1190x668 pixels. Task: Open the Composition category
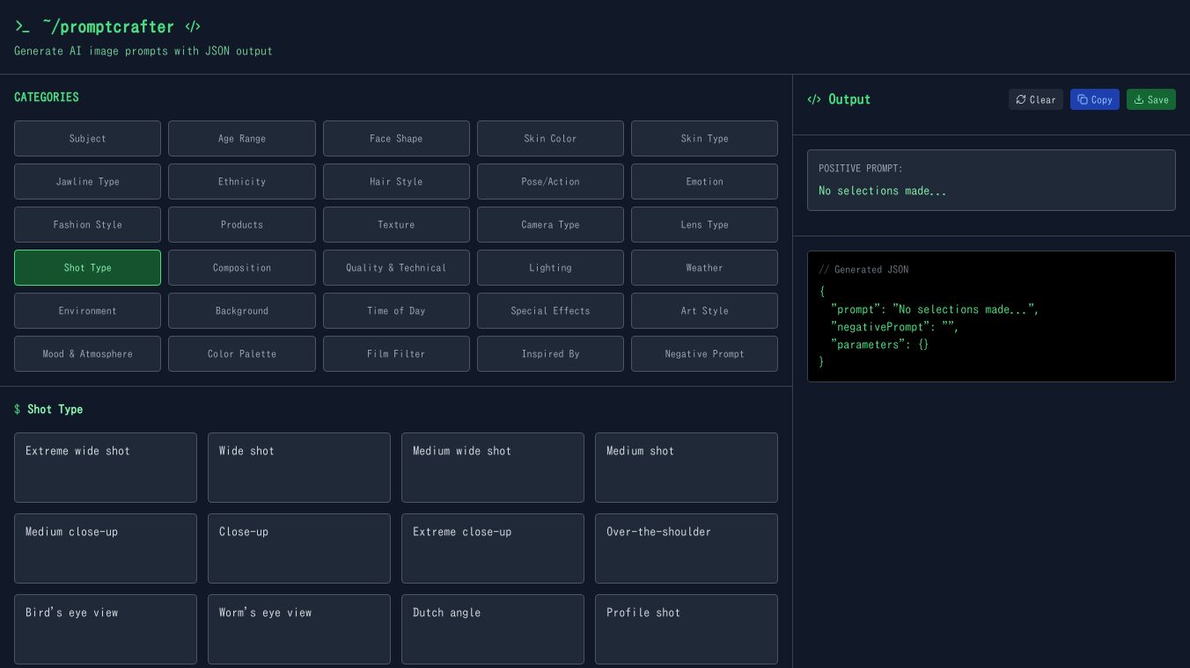pos(242,267)
